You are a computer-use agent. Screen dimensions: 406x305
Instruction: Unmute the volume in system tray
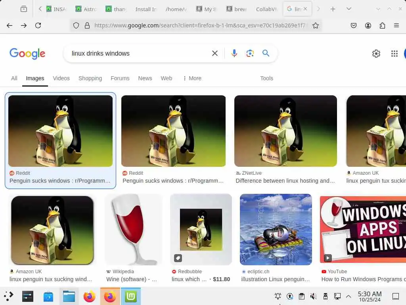313,296
